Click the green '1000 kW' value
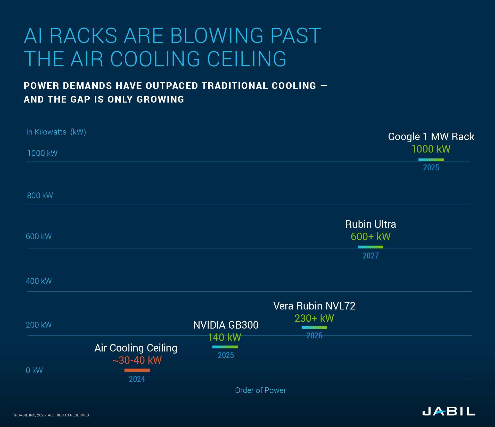Viewport: 495px width, 427px height. pyautogui.click(x=431, y=149)
